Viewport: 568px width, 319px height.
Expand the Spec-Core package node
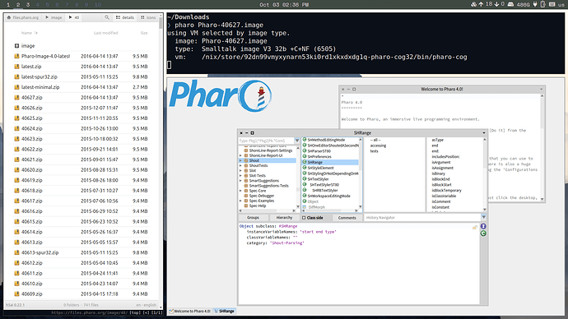[x=240, y=191]
